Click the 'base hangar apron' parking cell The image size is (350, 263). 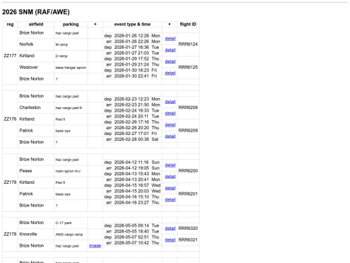coord(71,68)
